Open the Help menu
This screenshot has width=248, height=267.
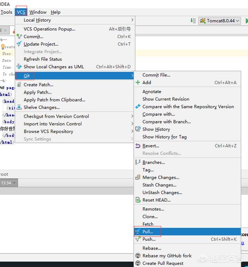click(55, 12)
